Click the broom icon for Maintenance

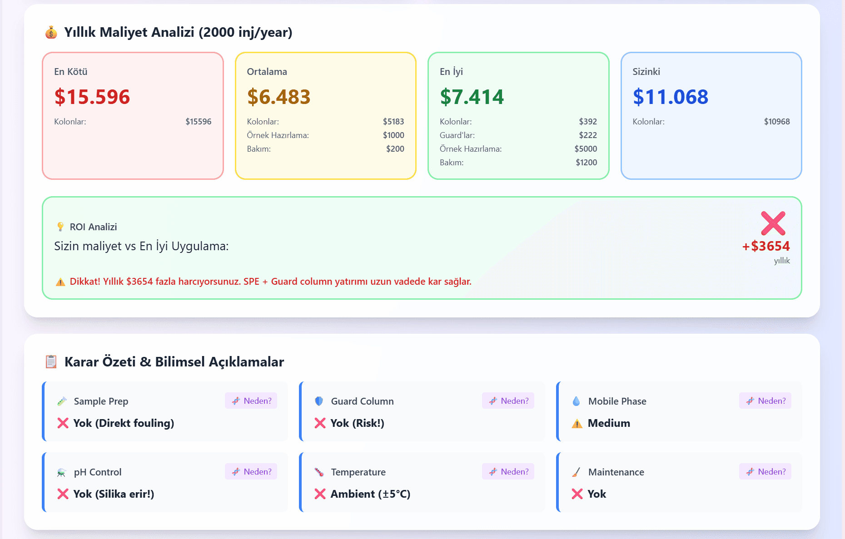tap(576, 472)
